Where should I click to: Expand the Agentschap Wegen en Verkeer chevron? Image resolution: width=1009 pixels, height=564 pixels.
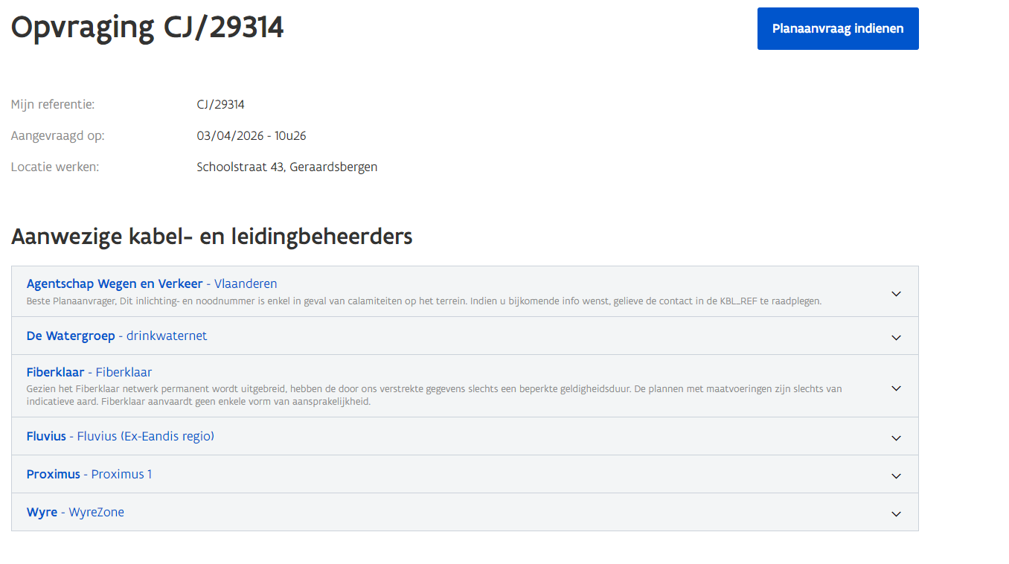point(896,294)
